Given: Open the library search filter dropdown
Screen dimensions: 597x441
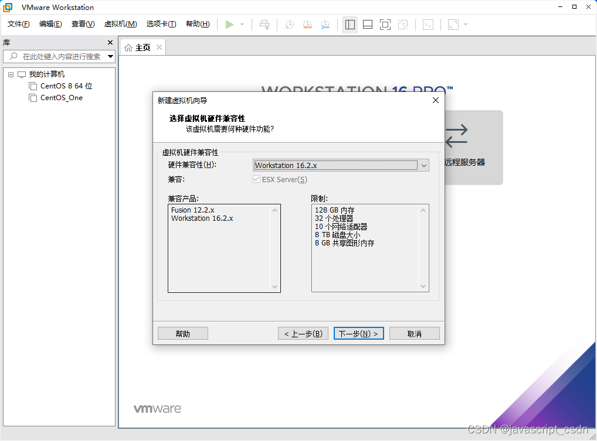Looking at the screenshot, I should [110, 56].
